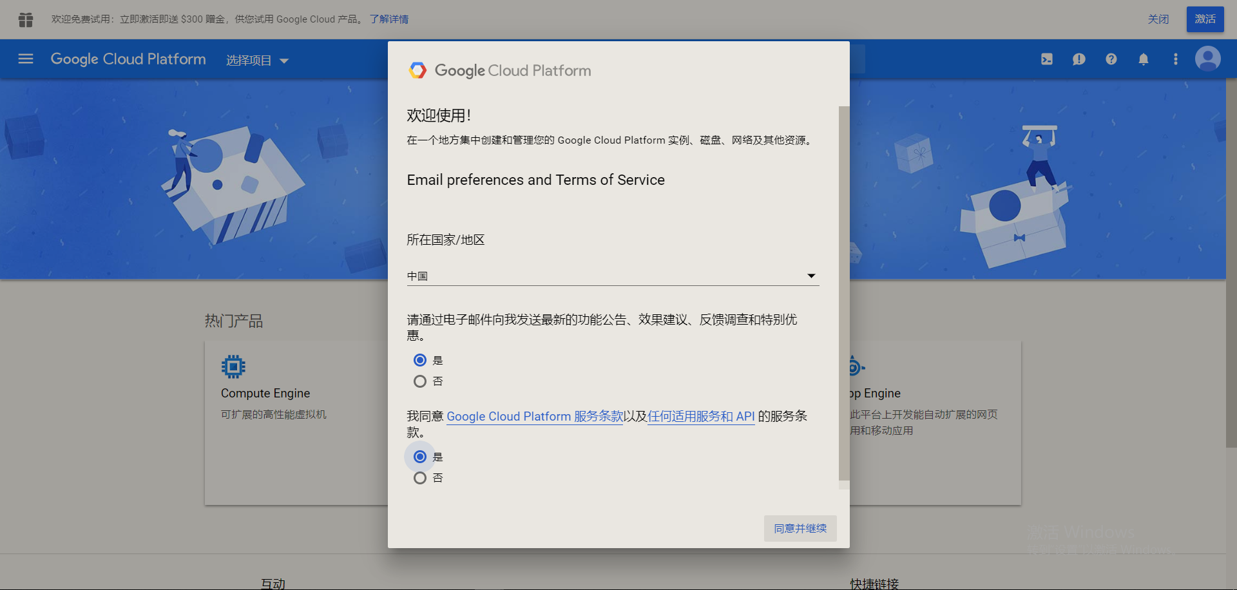Select 是 to agree to terms of service

tap(420, 457)
